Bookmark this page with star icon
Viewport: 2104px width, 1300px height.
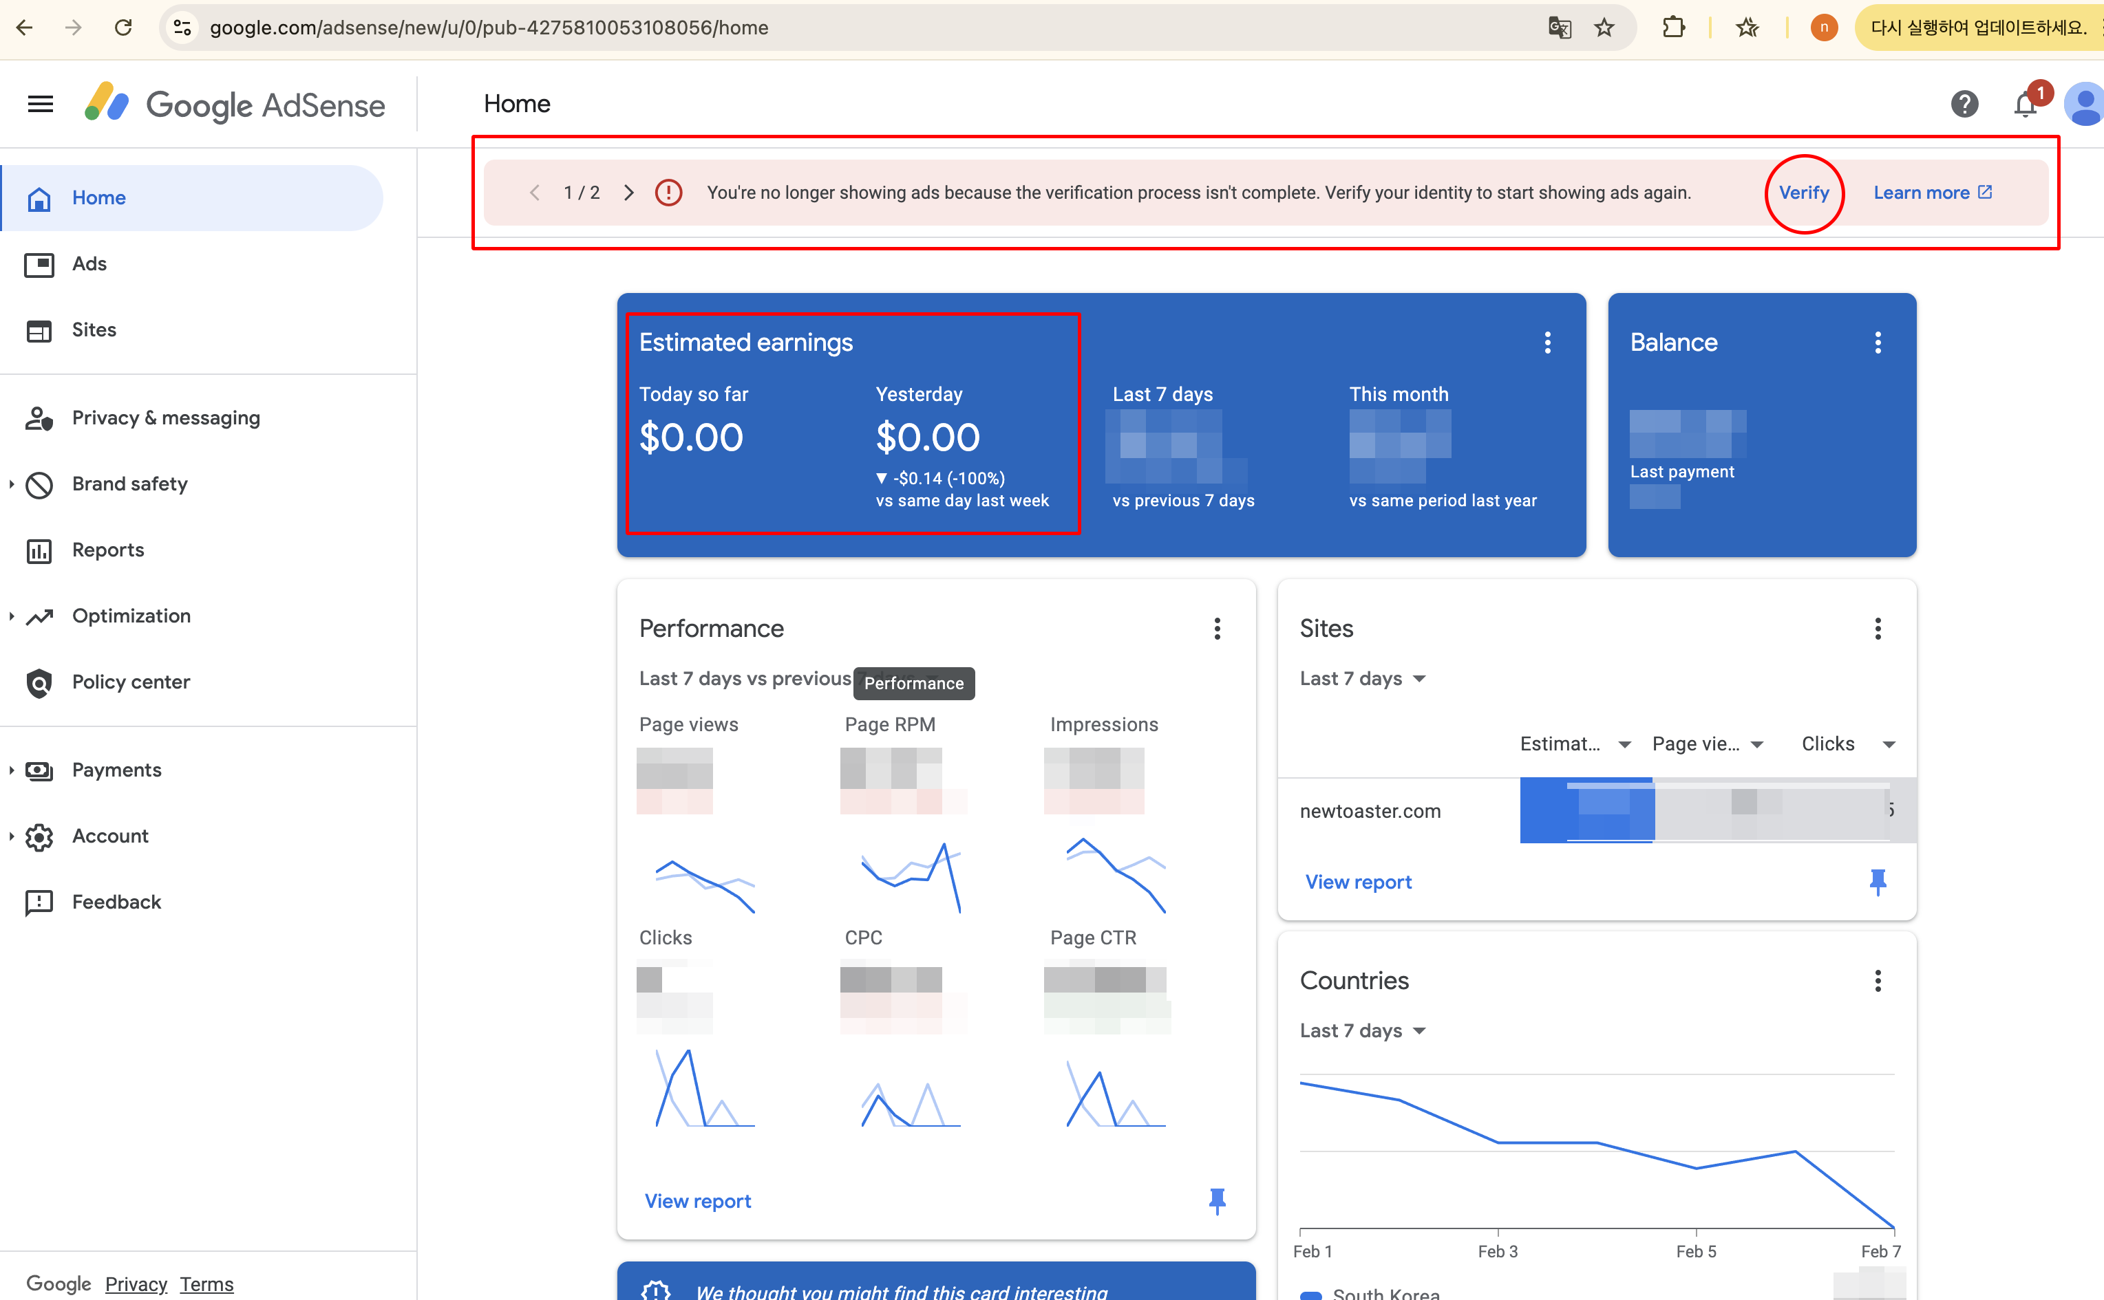tap(1604, 28)
